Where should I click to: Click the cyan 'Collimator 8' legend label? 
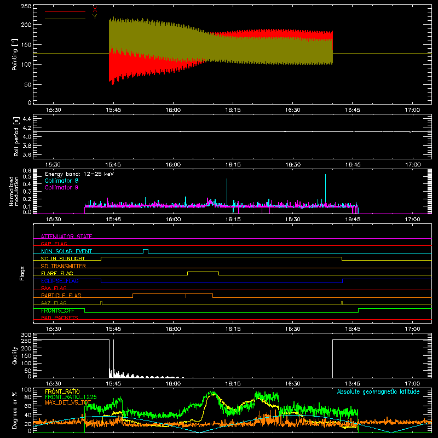(x=61, y=181)
